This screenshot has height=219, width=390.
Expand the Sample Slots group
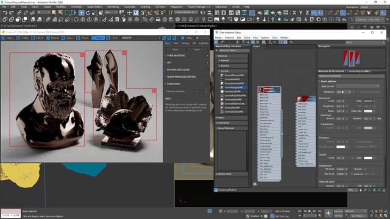point(232,174)
